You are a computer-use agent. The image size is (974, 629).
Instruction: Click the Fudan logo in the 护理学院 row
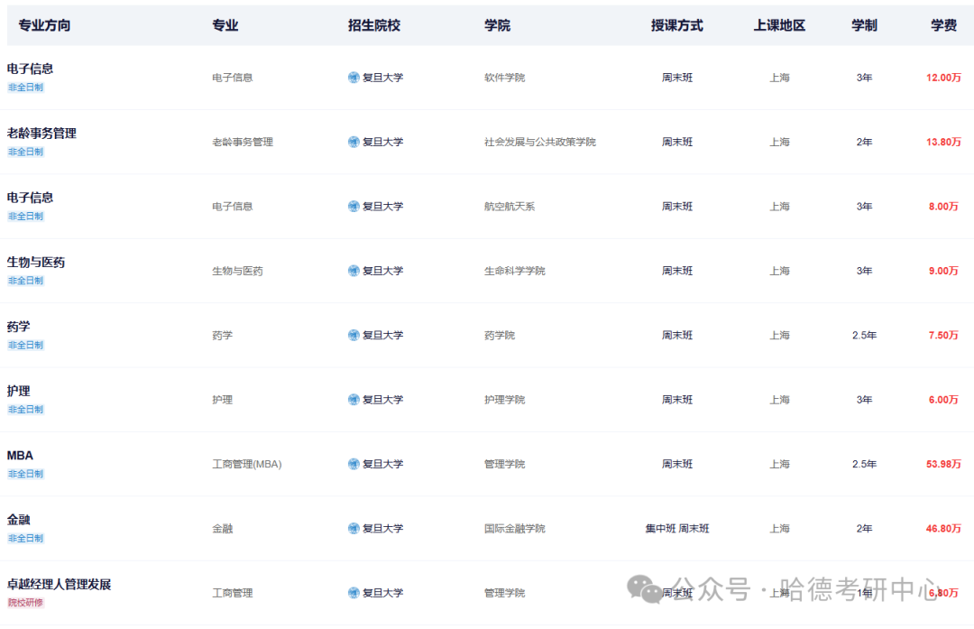[x=354, y=400]
